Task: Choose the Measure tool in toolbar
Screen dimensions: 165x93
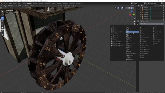Action: coord(2,34)
